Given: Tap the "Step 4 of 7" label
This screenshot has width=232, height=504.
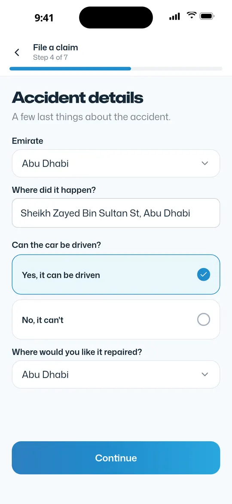Looking at the screenshot, I should point(50,58).
